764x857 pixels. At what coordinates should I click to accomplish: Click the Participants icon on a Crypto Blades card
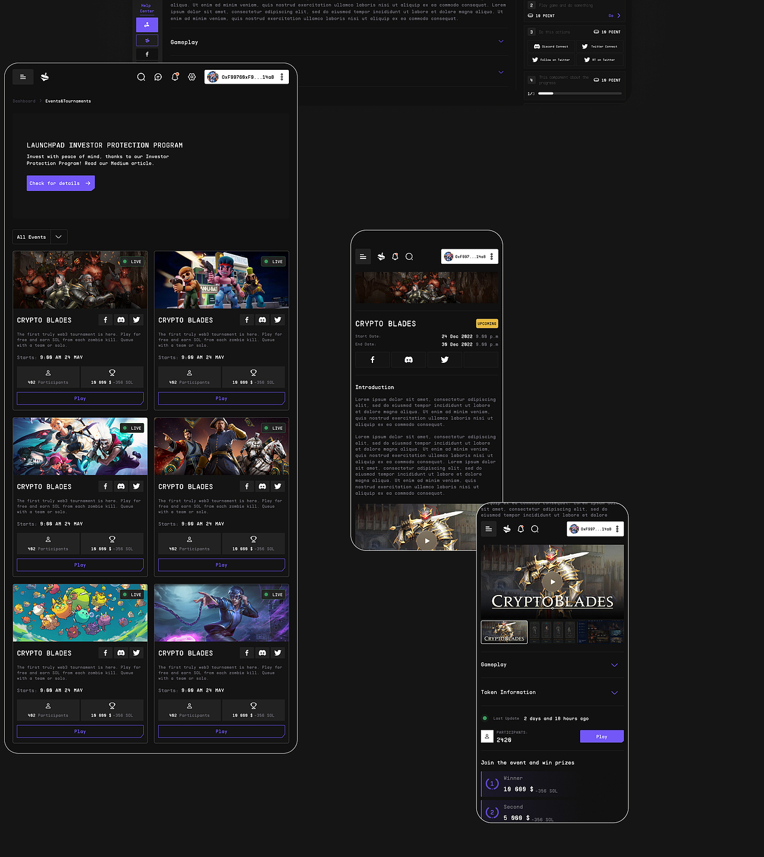[x=48, y=372]
